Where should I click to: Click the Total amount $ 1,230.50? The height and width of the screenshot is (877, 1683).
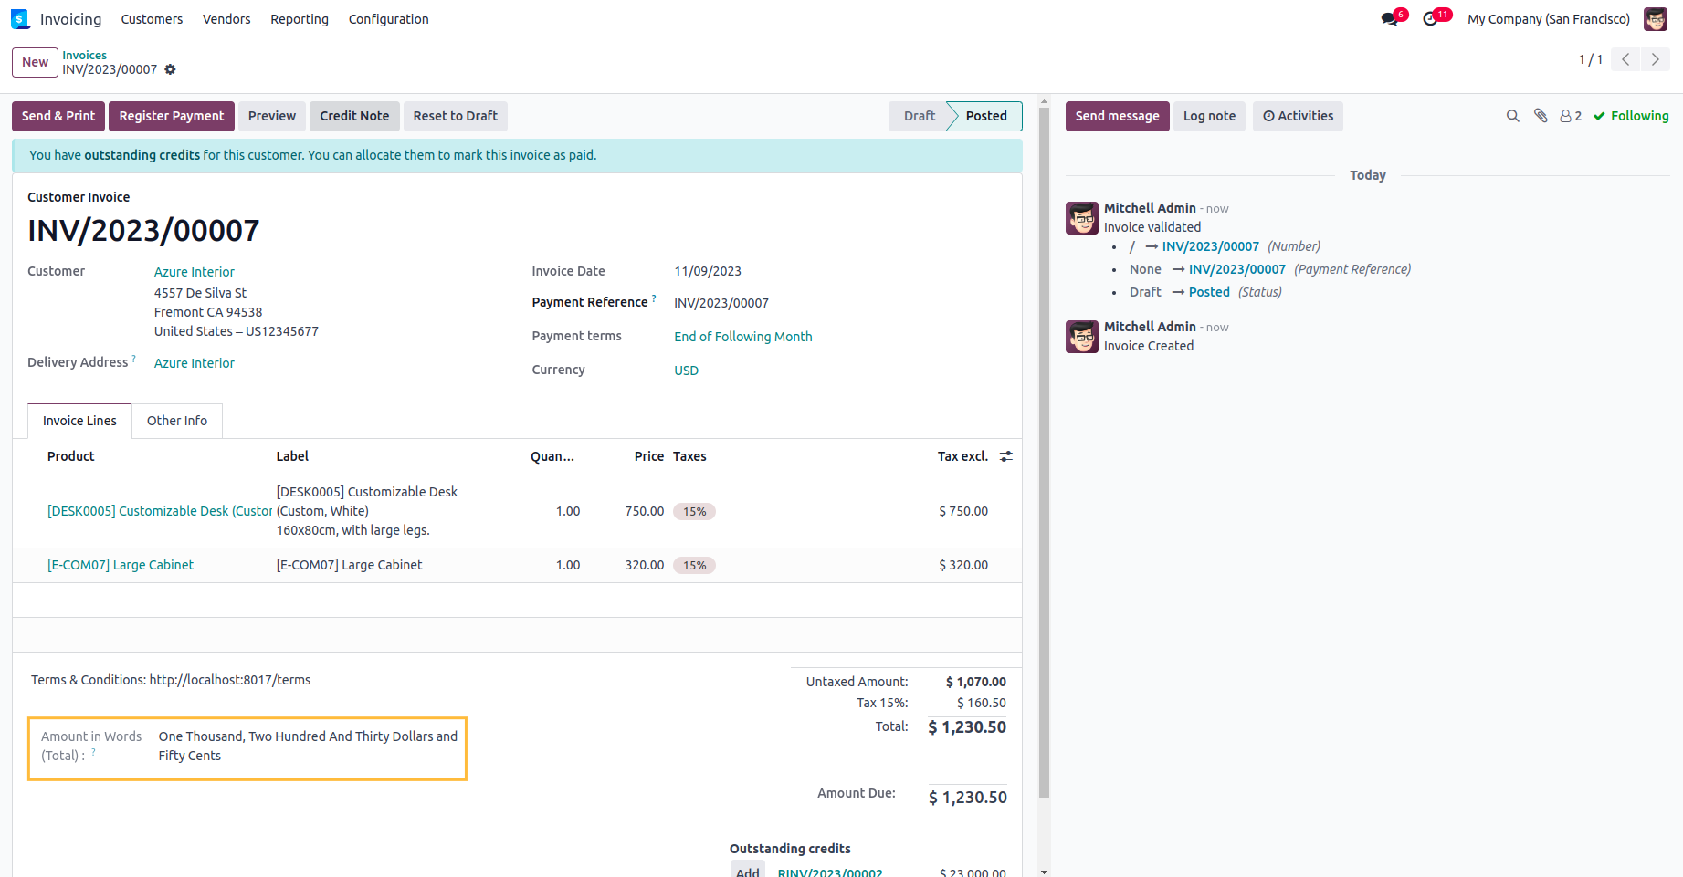[x=967, y=727]
